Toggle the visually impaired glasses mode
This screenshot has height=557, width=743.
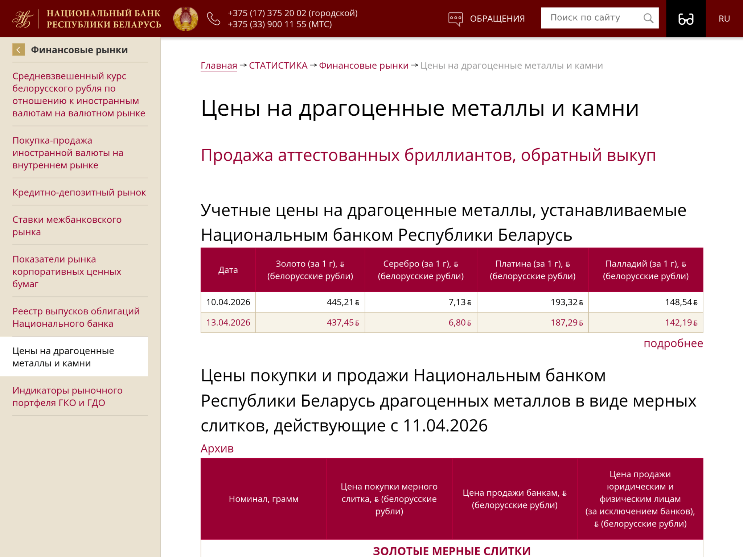click(x=686, y=19)
